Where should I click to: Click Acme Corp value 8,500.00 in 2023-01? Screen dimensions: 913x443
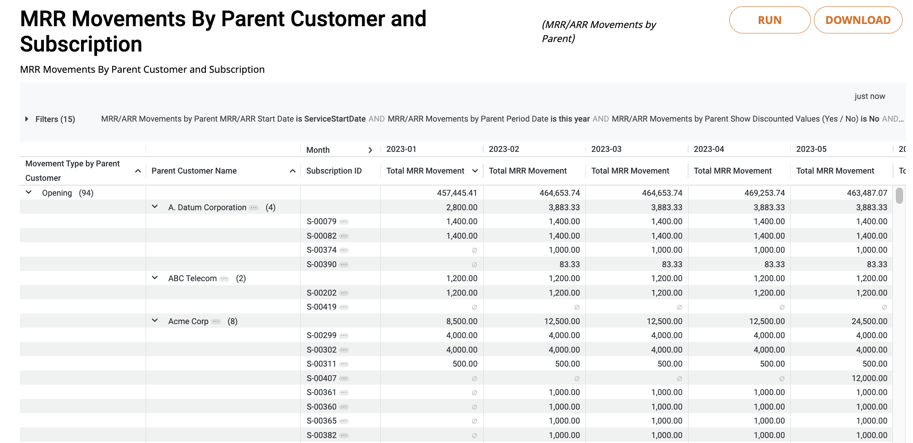tap(461, 321)
